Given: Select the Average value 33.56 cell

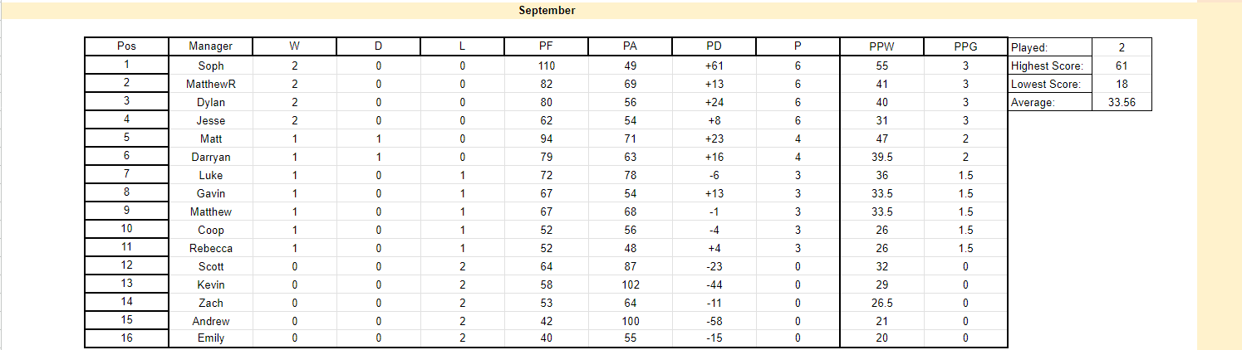Looking at the screenshot, I should pos(1122,102).
